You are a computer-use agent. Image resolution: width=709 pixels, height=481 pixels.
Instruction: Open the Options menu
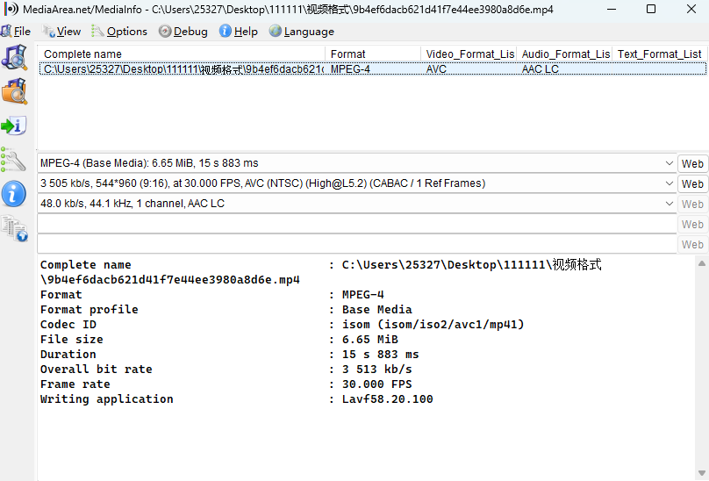coord(119,32)
